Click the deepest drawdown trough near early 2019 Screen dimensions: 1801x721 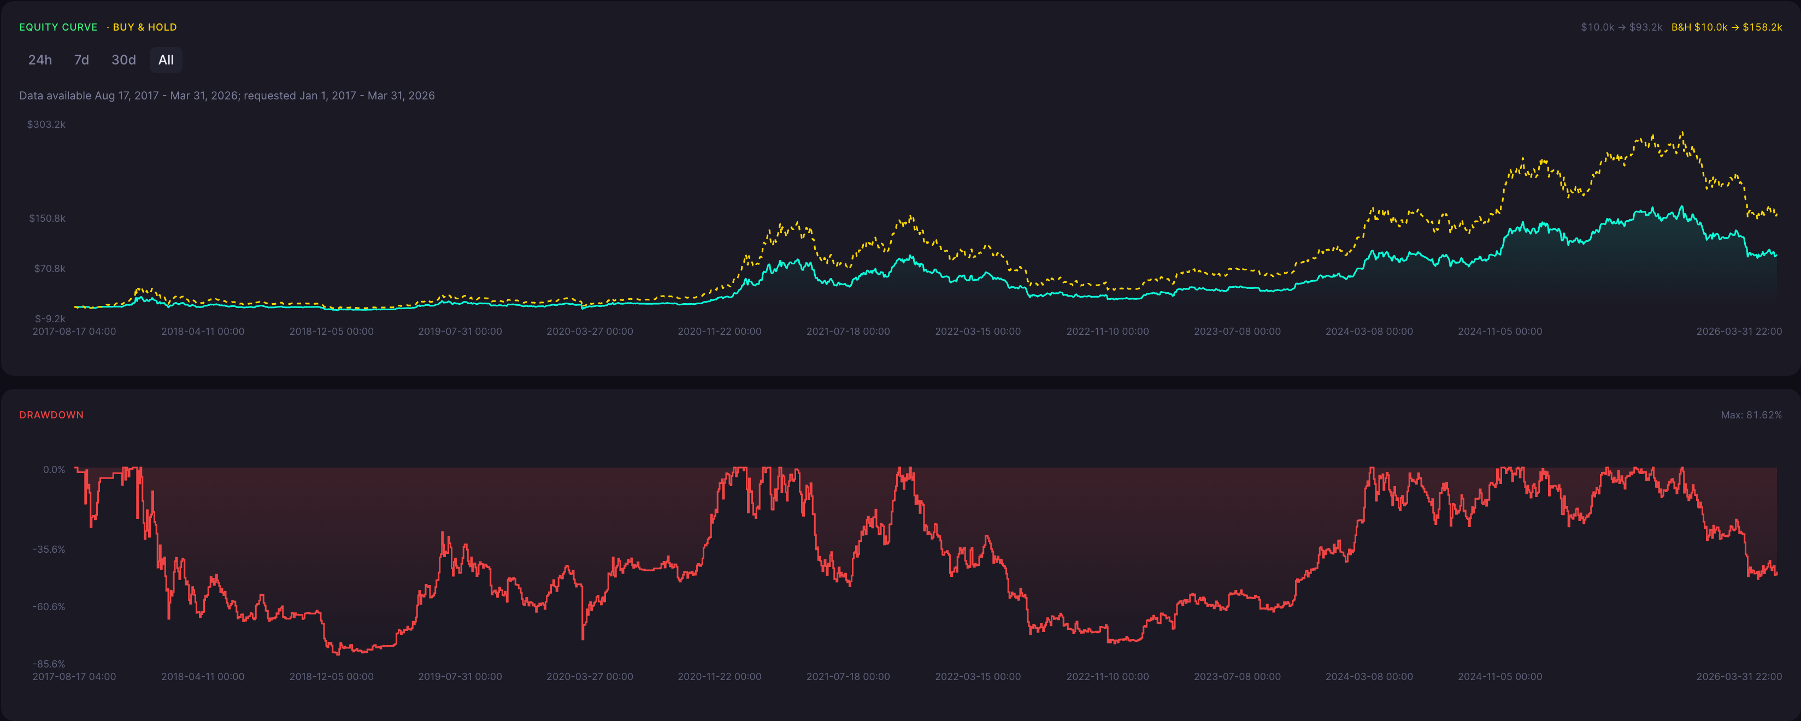(x=338, y=653)
